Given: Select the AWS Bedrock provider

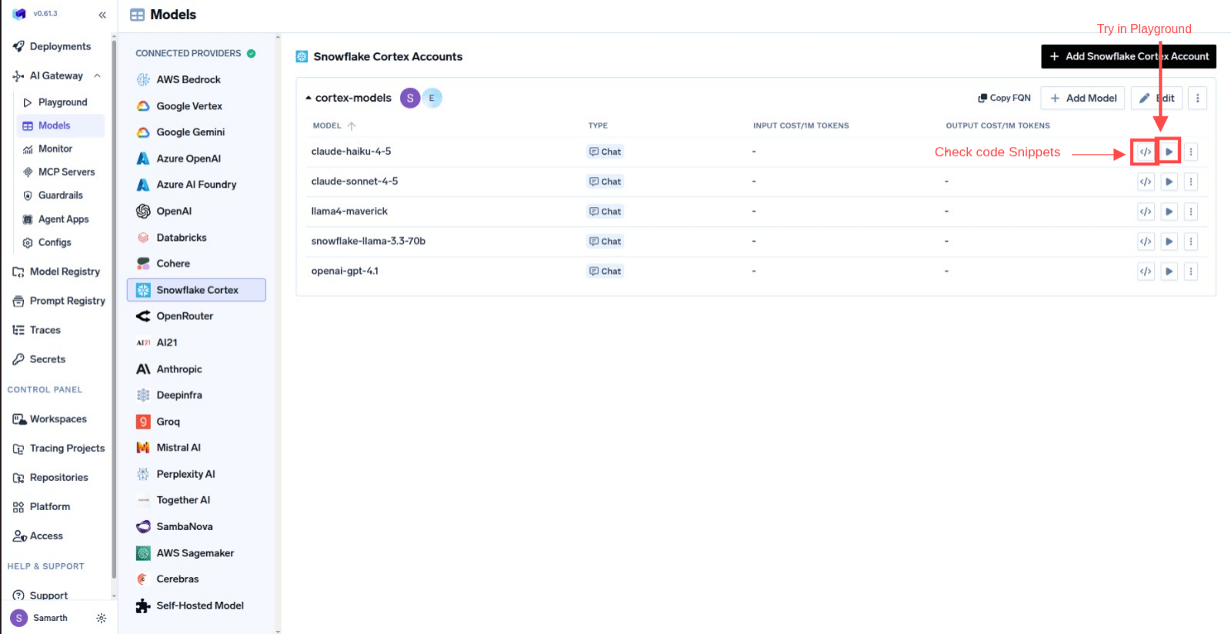Looking at the screenshot, I should 196,79.
